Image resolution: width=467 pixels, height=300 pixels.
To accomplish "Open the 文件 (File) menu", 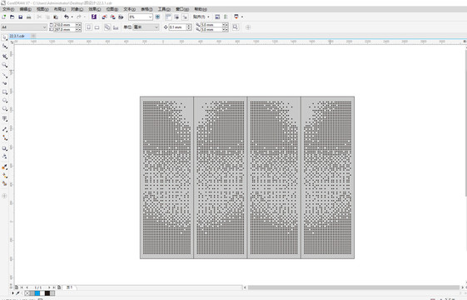I will 8,9.
